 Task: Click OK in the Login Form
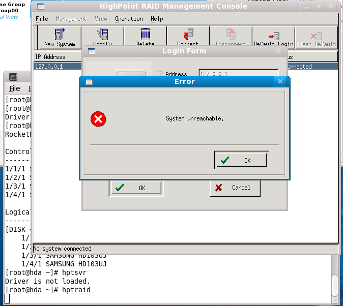[x=136, y=188]
